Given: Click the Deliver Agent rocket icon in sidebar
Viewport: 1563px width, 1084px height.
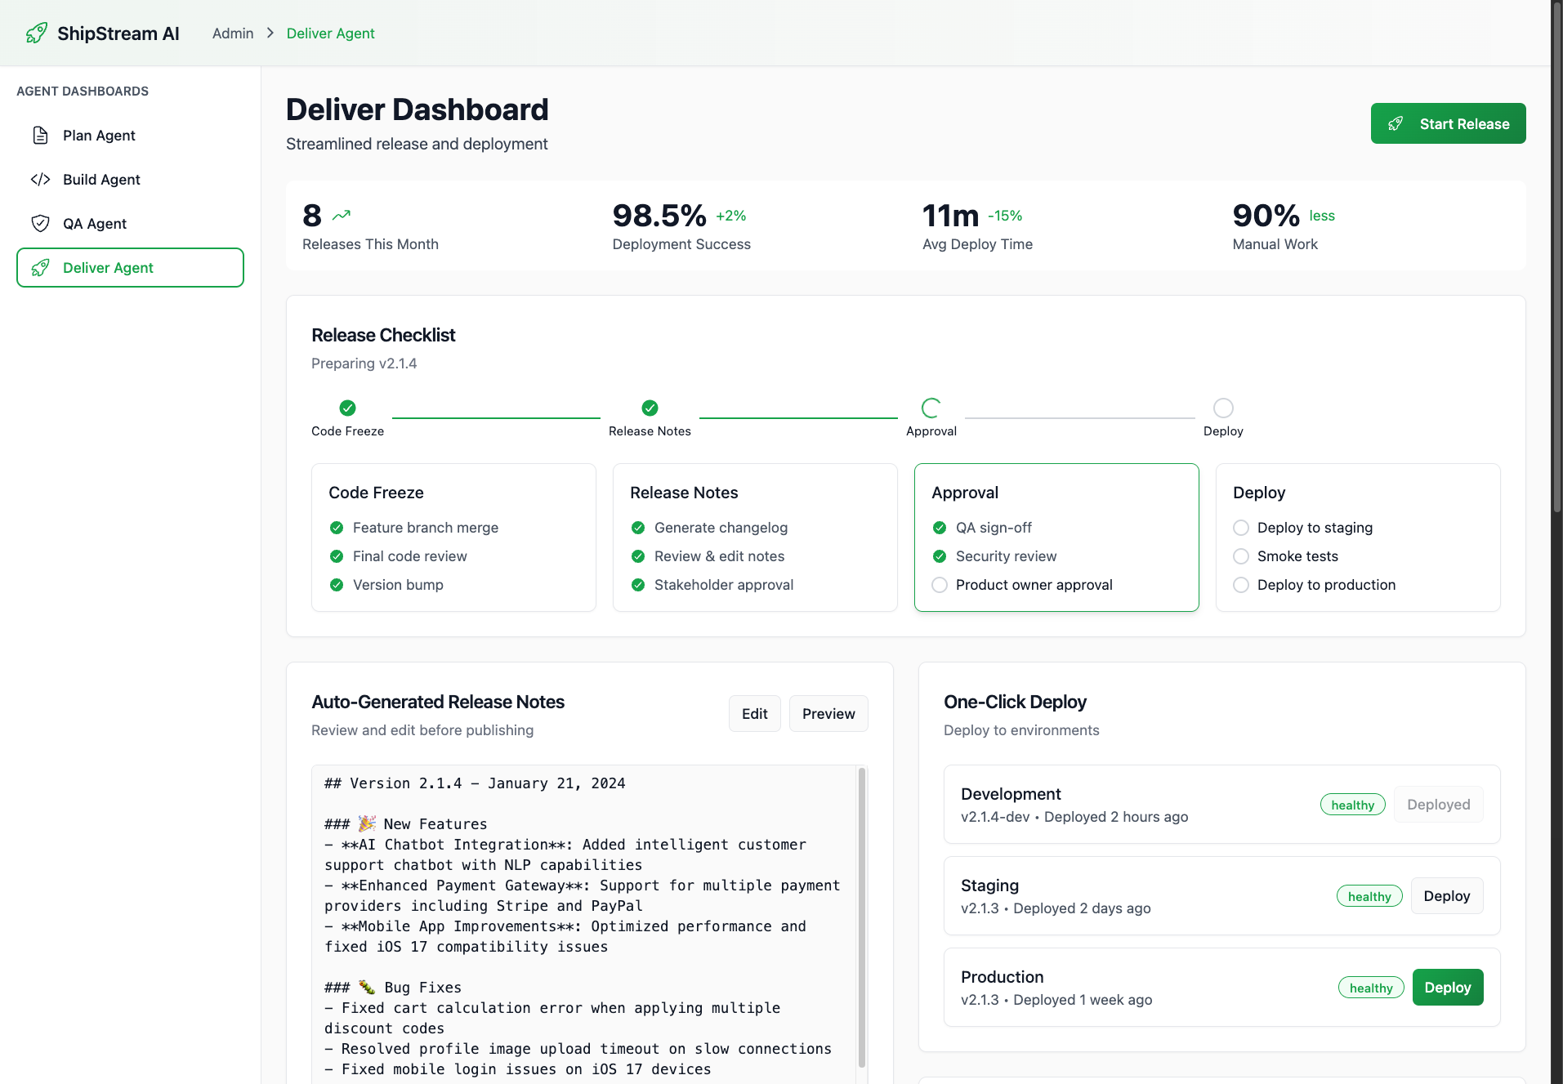Looking at the screenshot, I should coord(40,268).
